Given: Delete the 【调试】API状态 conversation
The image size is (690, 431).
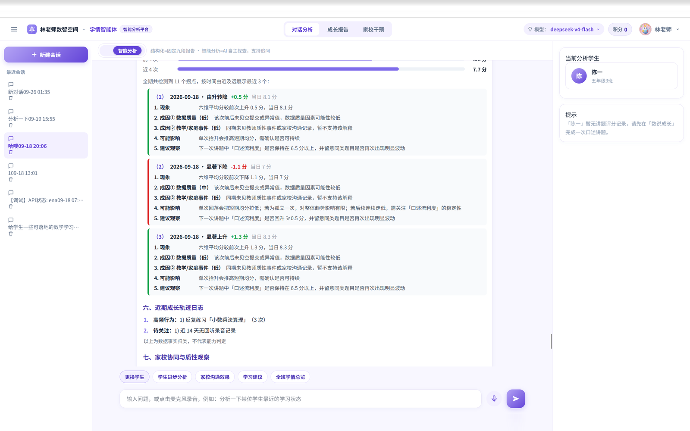Looking at the screenshot, I should click(x=11, y=206).
